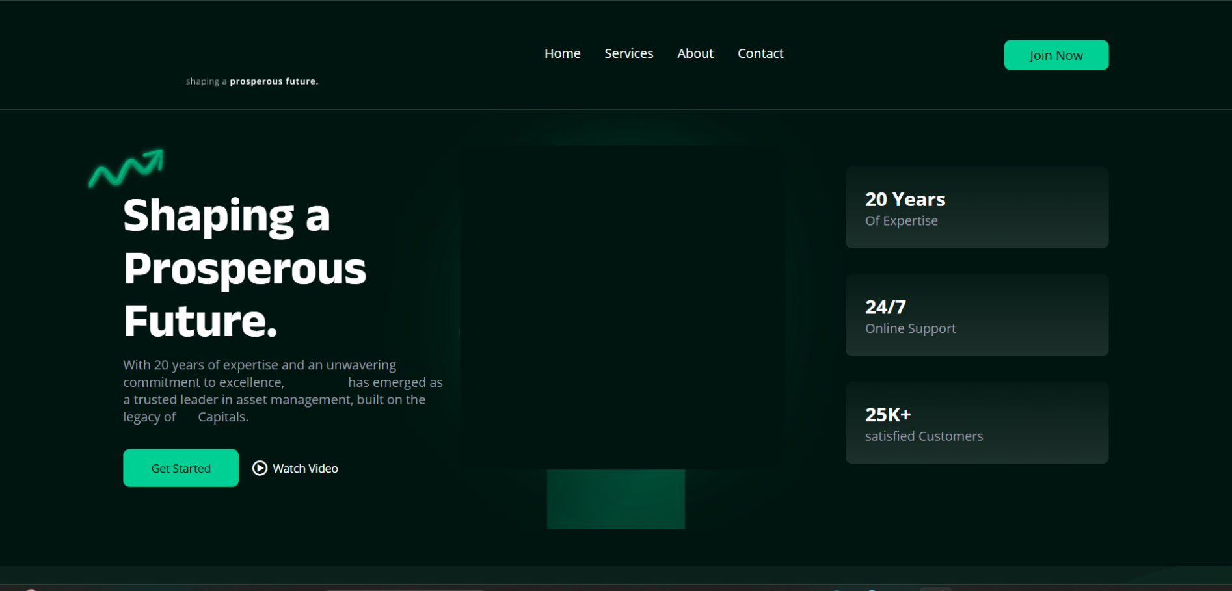
Task: Click the 'shaping a prosperous future' logo tagline
Action: tap(252, 81)
